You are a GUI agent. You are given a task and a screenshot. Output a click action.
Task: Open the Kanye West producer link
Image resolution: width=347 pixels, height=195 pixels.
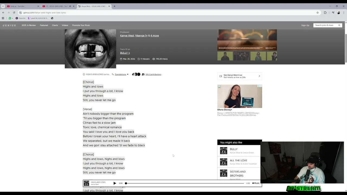[127, 35]
